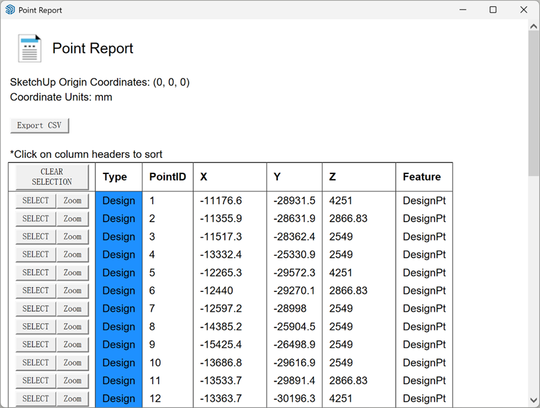Click X value -15425.4
Image resolution: width=540 pixels, height=408 pixels.
221,344
